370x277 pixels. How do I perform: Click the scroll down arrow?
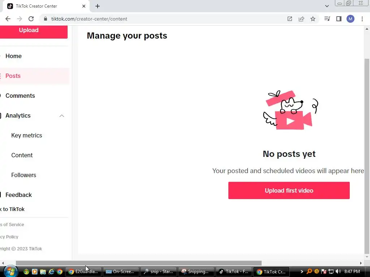(367, 256)
